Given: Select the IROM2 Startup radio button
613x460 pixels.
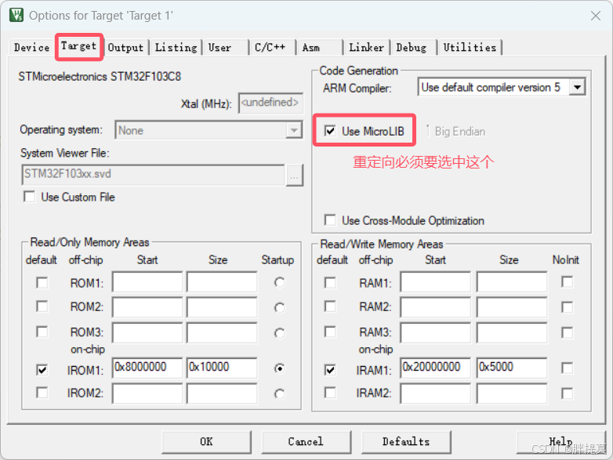Looking at the screenshot, I should (x=279, y=394).
